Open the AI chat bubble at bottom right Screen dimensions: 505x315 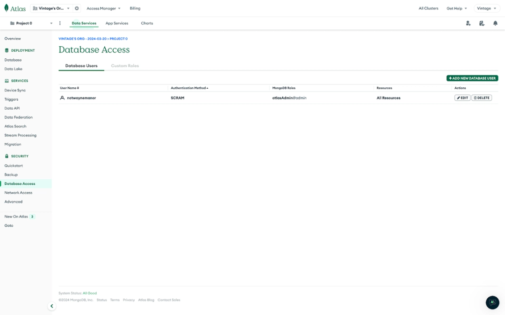[x=492, y=302]
